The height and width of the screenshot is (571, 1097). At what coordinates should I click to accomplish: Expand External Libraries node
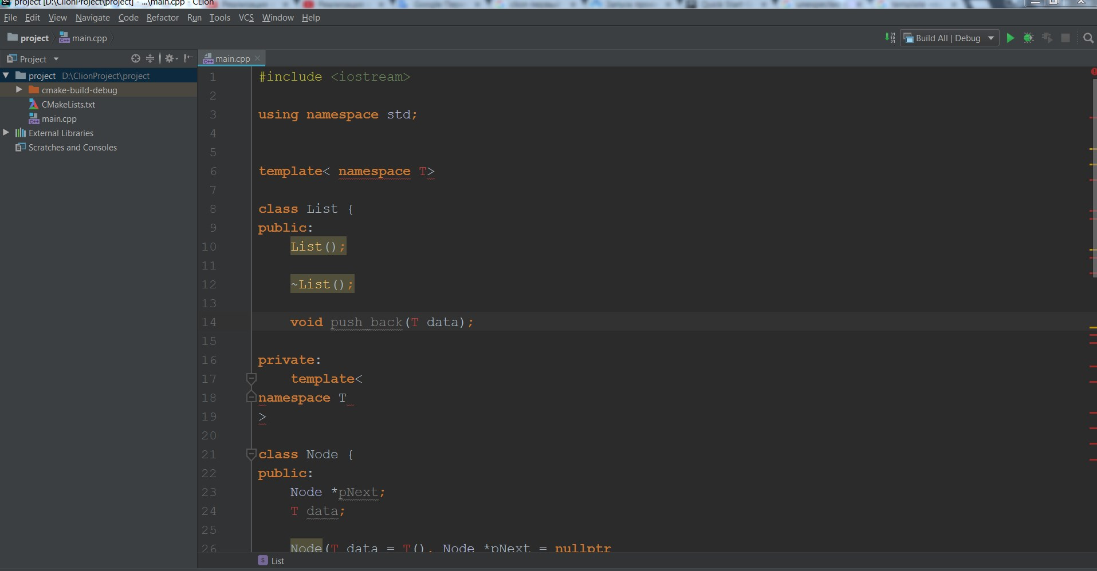pyautogui.click(x=6, y=133)
